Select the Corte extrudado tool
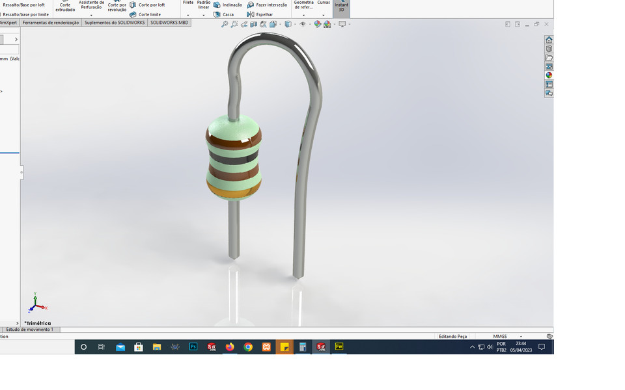Screen dimensions: 625x390 tap(64, 6)
